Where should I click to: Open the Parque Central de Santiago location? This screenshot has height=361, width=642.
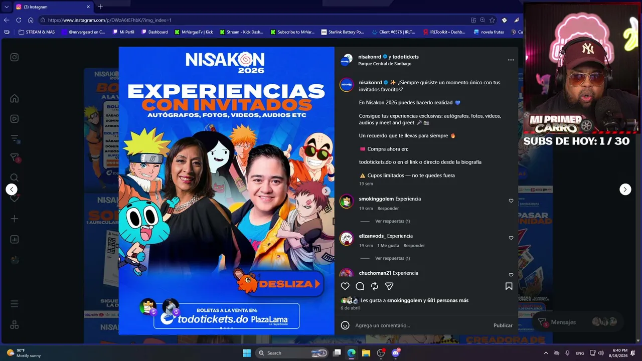coord(385,64)
